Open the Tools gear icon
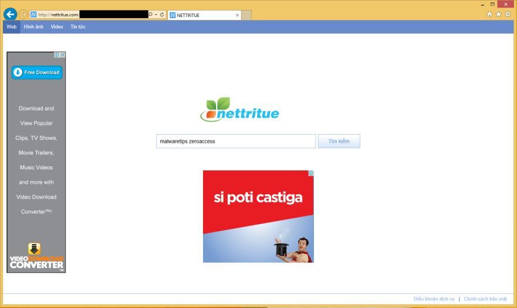Screen dimensions: 517x308 tap(508, 14)
